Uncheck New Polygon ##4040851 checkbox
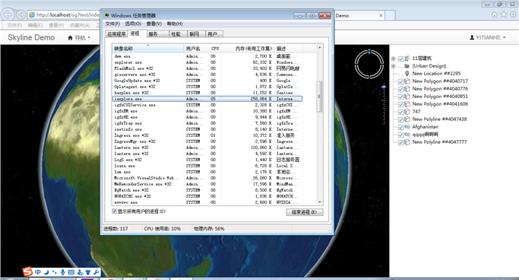Viewport: 519px width, 280px height. pyautogui.click(x=400, y=97)
